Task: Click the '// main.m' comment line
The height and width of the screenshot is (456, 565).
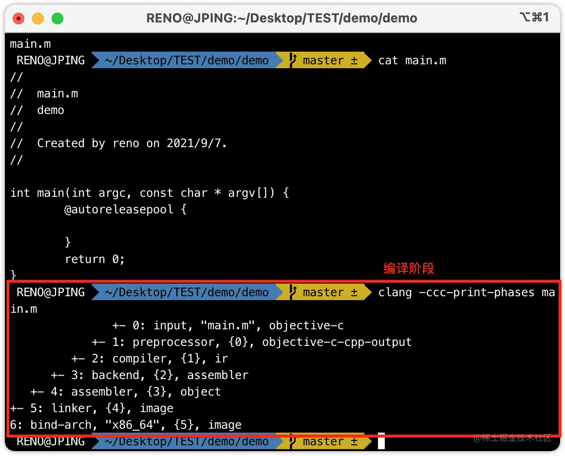Action: pyautogui.click(x=44, y=94)
